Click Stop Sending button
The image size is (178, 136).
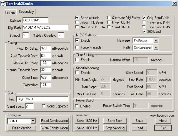(115, 128)
